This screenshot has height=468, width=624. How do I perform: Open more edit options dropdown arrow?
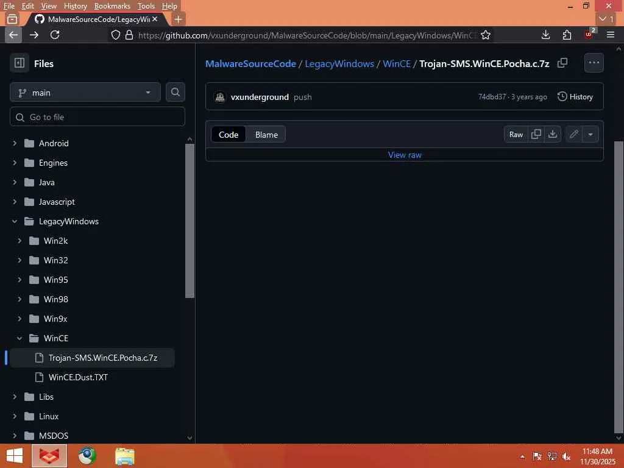click(x=590, y=134)
